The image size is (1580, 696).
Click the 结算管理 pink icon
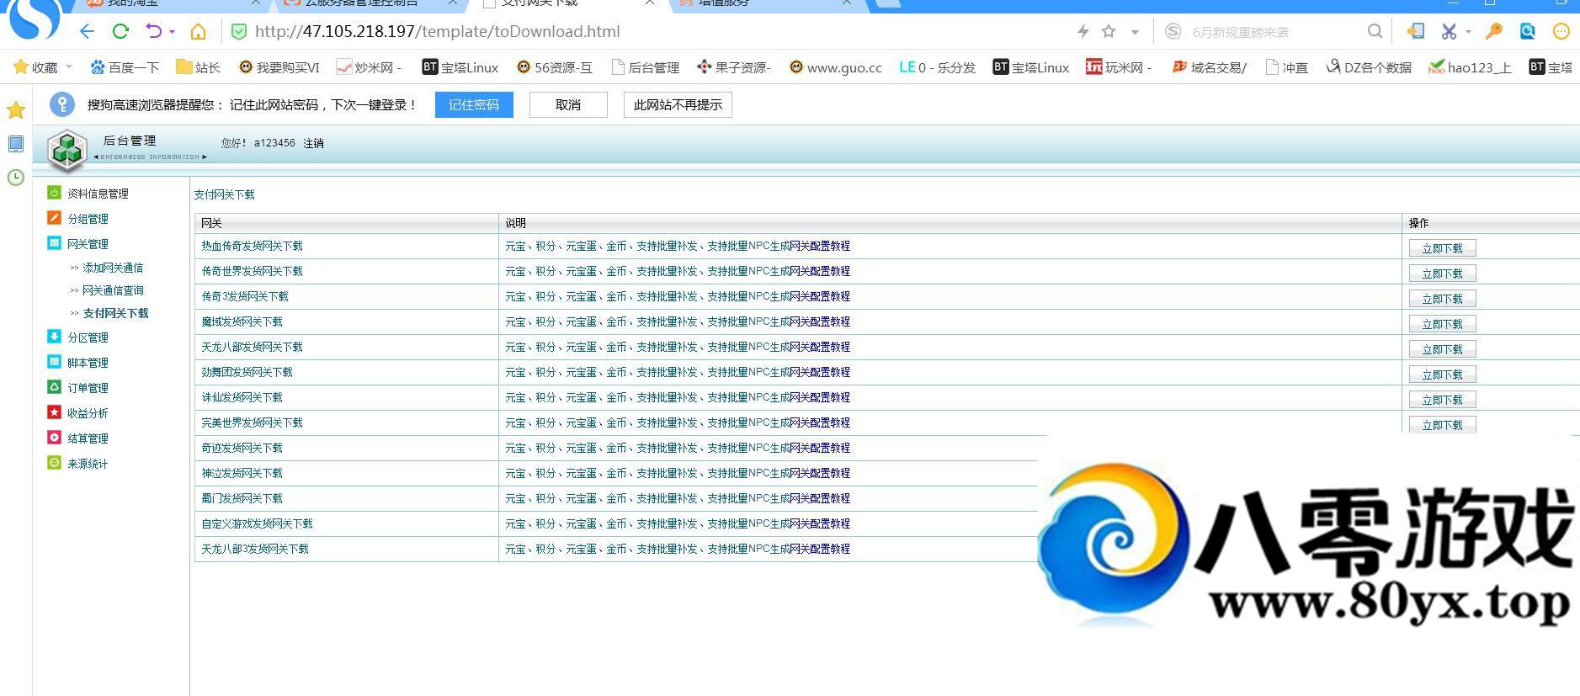point(54,438)
